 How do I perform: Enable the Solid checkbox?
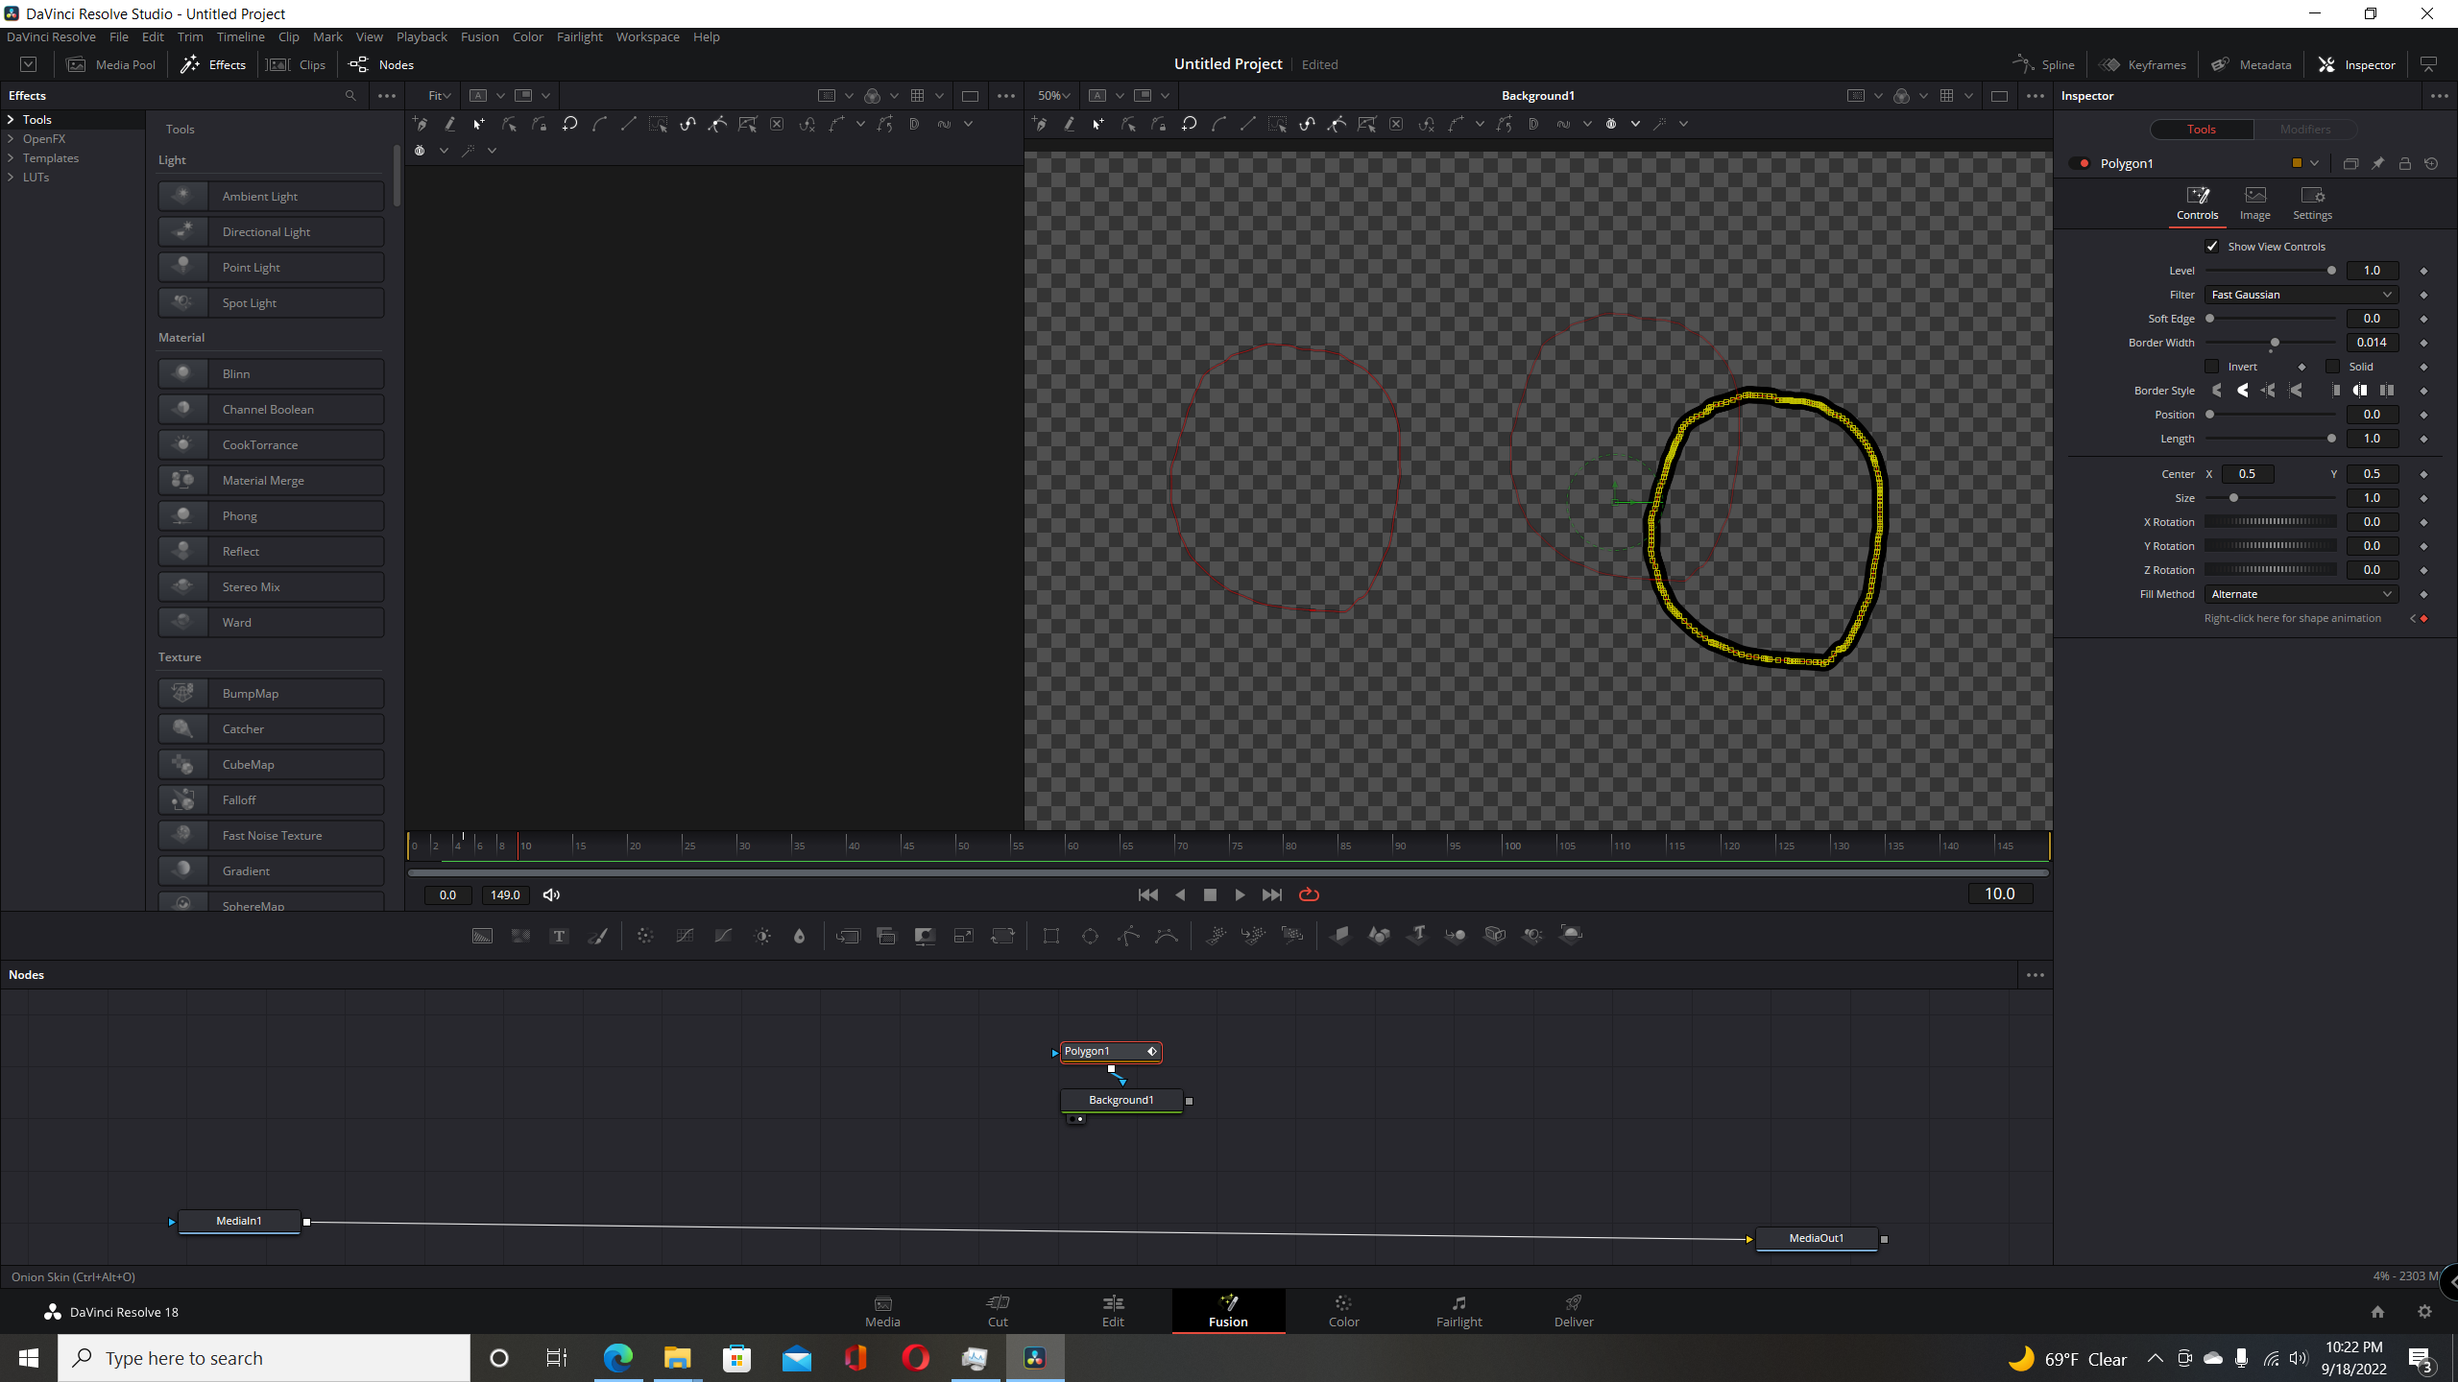click(x=2332, y=367)
